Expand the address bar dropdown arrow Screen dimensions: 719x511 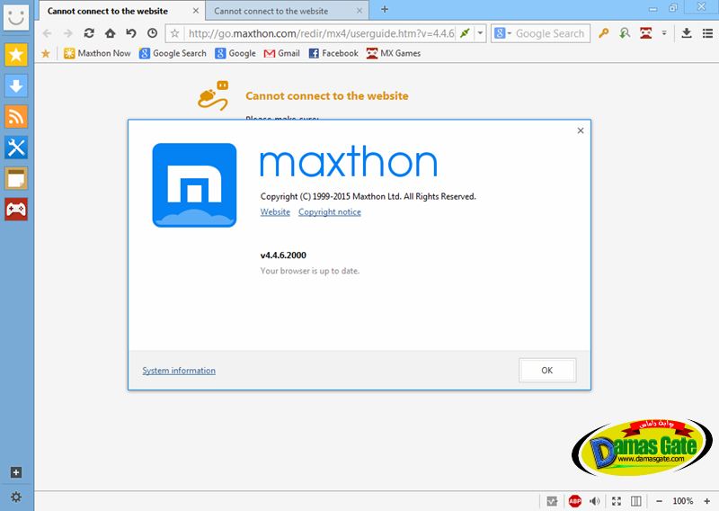pyautogui.click(x=480, y=33)
